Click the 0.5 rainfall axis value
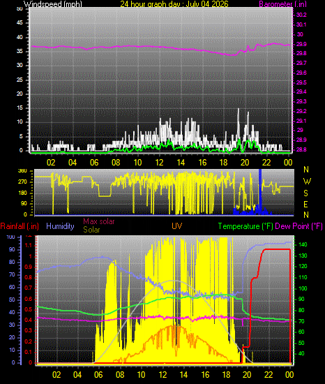This screenshot has width=325, height=384. tap(29, 309)
